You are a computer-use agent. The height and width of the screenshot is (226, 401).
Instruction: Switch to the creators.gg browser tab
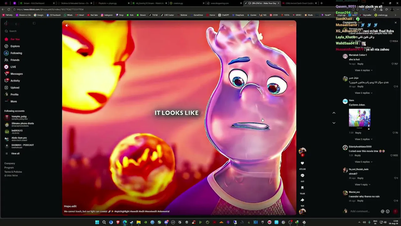point(187,3)
